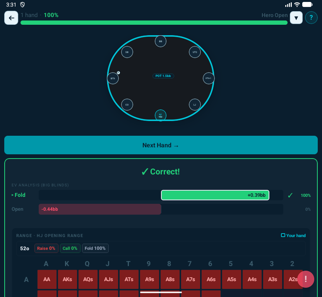Toggle the Your hand checkbox
322x297 pixels.
pos(283,236)
